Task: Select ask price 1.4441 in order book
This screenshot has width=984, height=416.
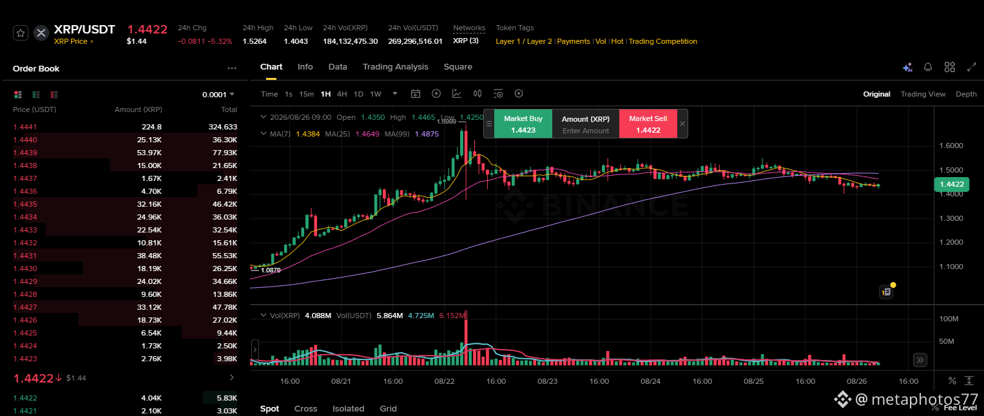Action: click(24, 127)
